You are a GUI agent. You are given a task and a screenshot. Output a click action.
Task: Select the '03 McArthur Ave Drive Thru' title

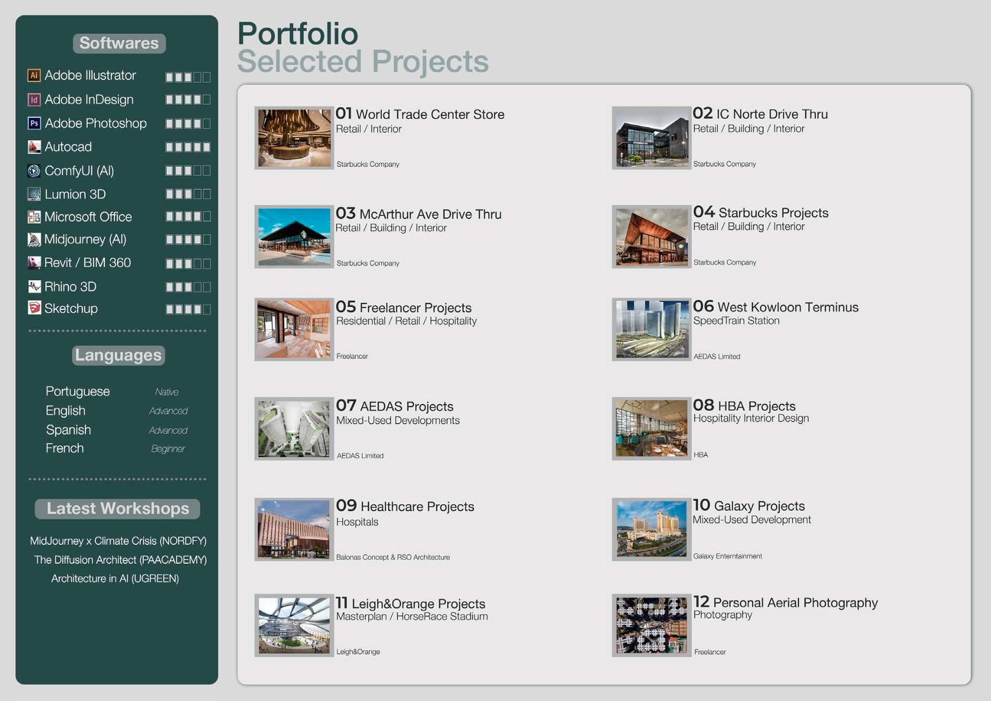point(419,213)
